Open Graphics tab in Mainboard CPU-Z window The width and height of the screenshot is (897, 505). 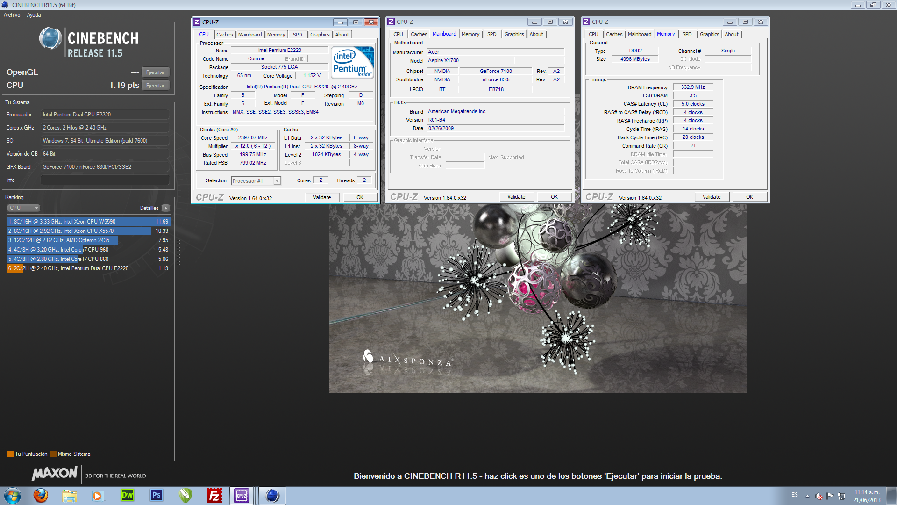514,34
